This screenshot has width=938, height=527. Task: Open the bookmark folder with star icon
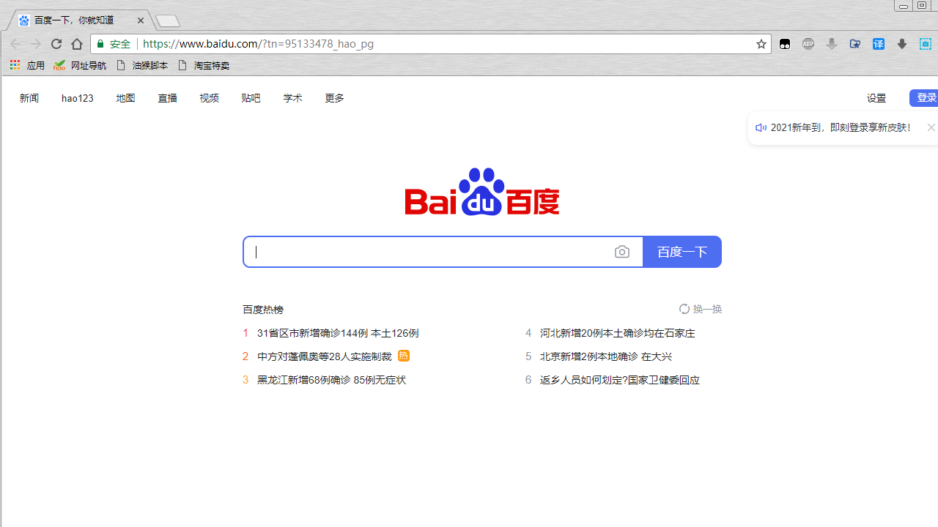(854, 43)
